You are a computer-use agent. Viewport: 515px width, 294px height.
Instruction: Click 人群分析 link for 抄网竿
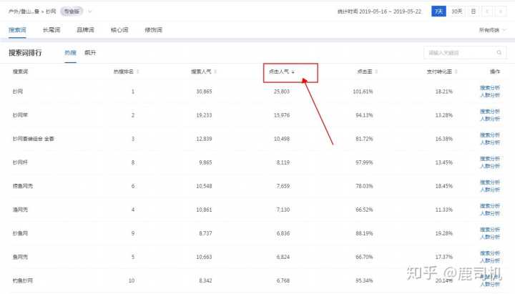coord(490,119)
